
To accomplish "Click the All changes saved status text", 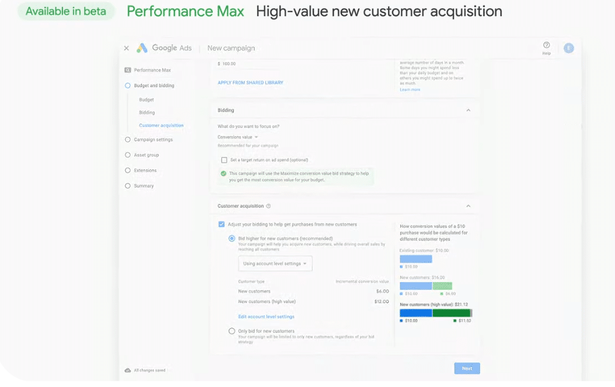I will click(150, 370).
